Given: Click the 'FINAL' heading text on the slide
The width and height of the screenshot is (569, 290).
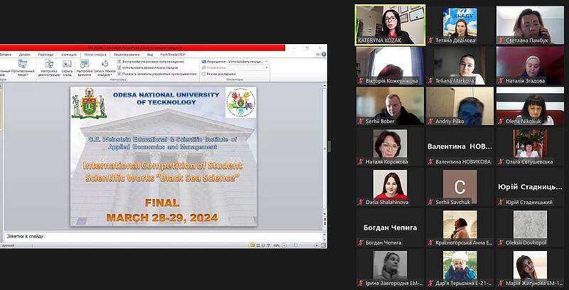Looking at the screenshot, I should pyautogui.click(x=162, y=203).
